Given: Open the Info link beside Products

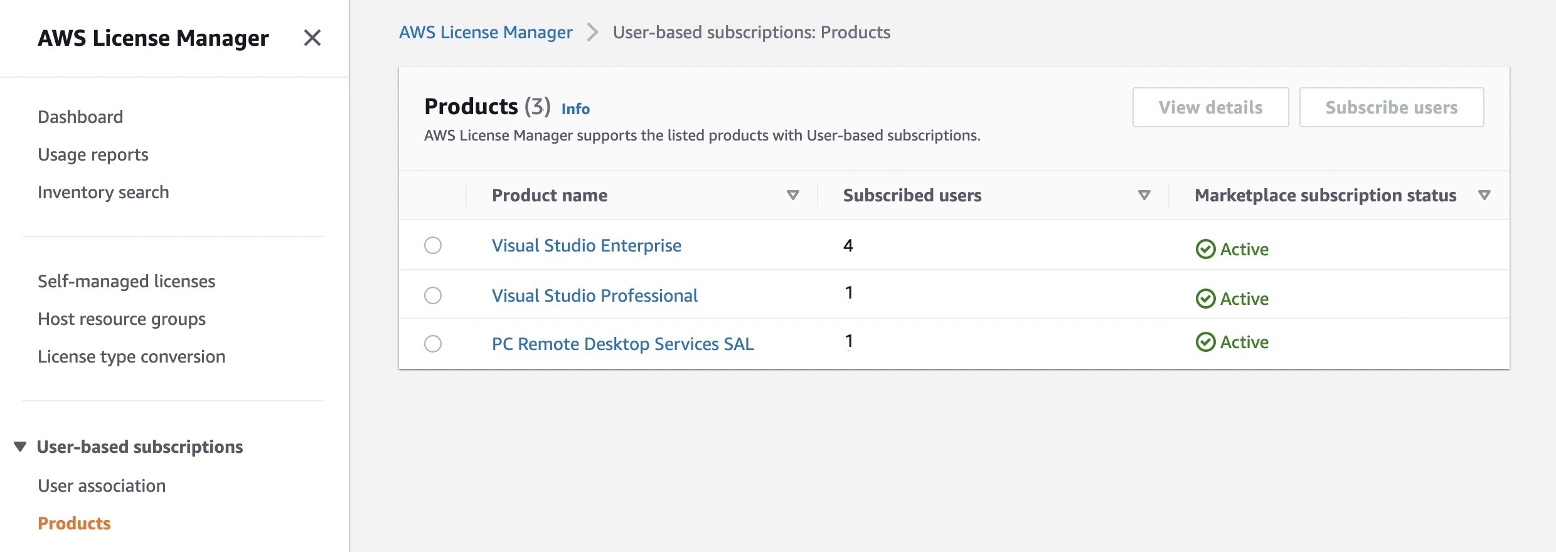Looking at the screenshot, I should point(575,109).
